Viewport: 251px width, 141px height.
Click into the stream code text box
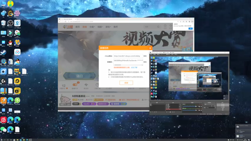coord(128,61)
